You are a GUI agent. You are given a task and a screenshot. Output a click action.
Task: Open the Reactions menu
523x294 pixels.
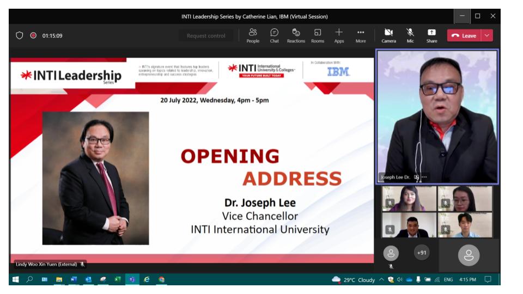[296, 36]
